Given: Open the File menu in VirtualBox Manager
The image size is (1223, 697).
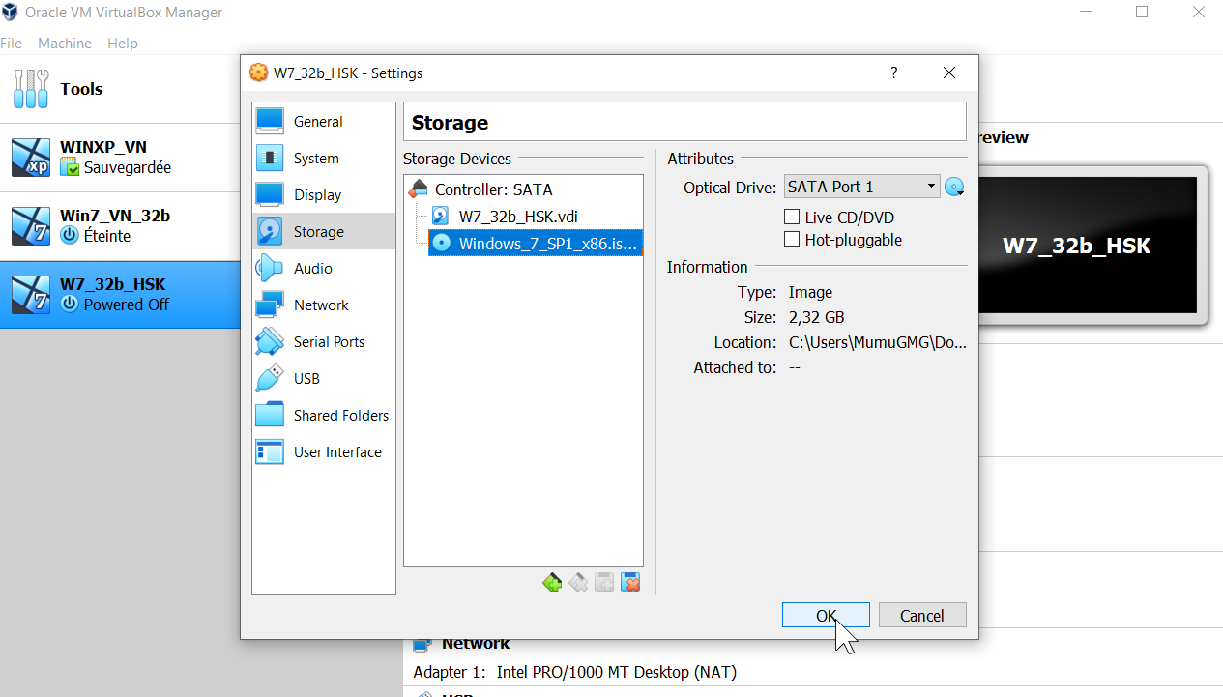Looking at the screenshot, I should (11, 44).
